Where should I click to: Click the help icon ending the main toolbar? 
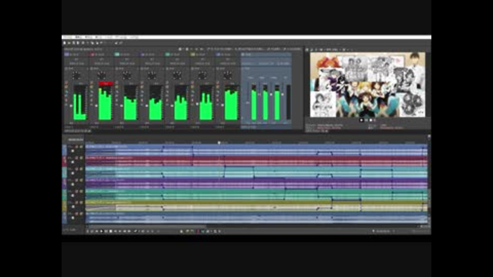point(121,43)
